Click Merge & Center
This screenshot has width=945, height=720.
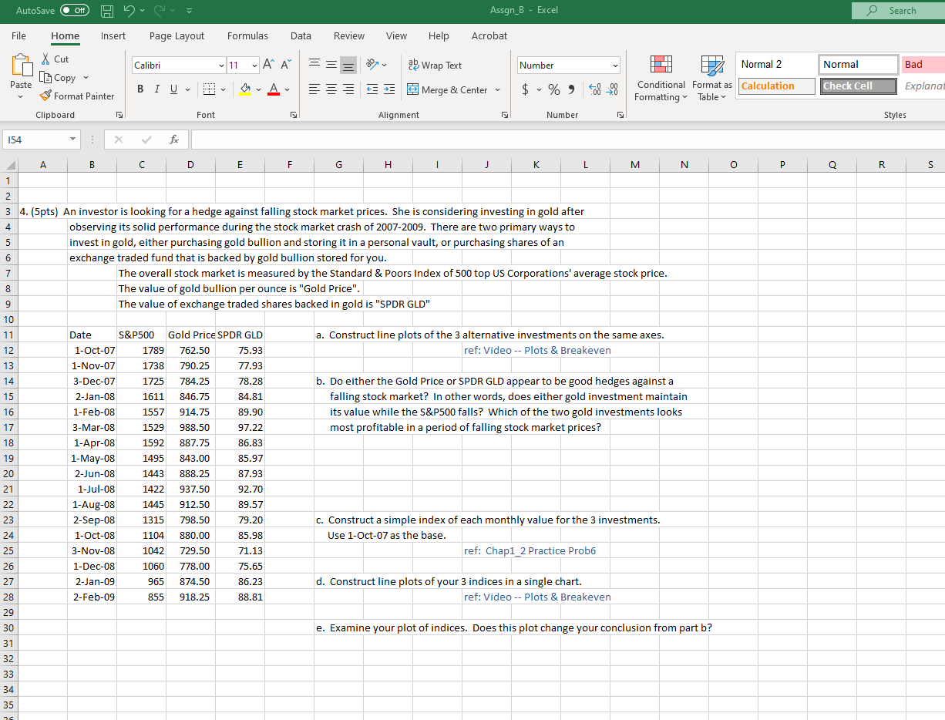[x=448, y=90]
